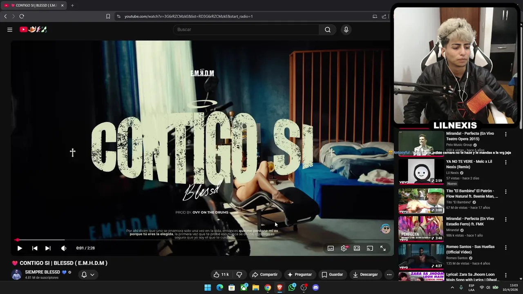Open more actions three-dot menu
This screenshot has width=523, height=294.
pos(389,274)
